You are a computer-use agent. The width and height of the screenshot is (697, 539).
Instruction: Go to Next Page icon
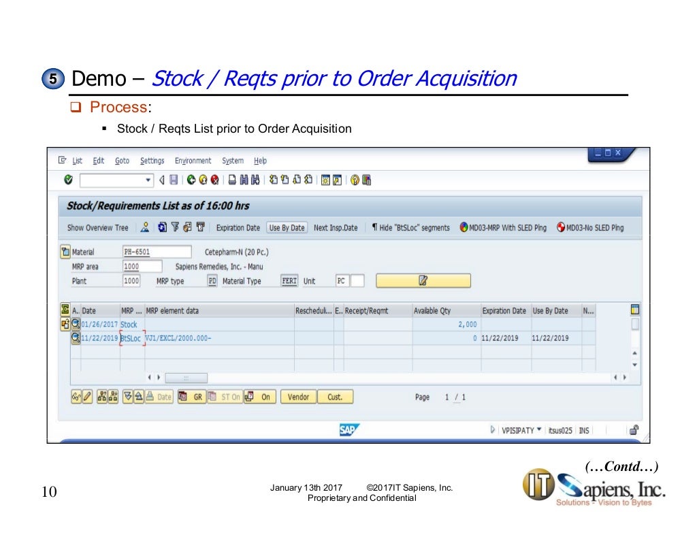click(x=297, y=180)
